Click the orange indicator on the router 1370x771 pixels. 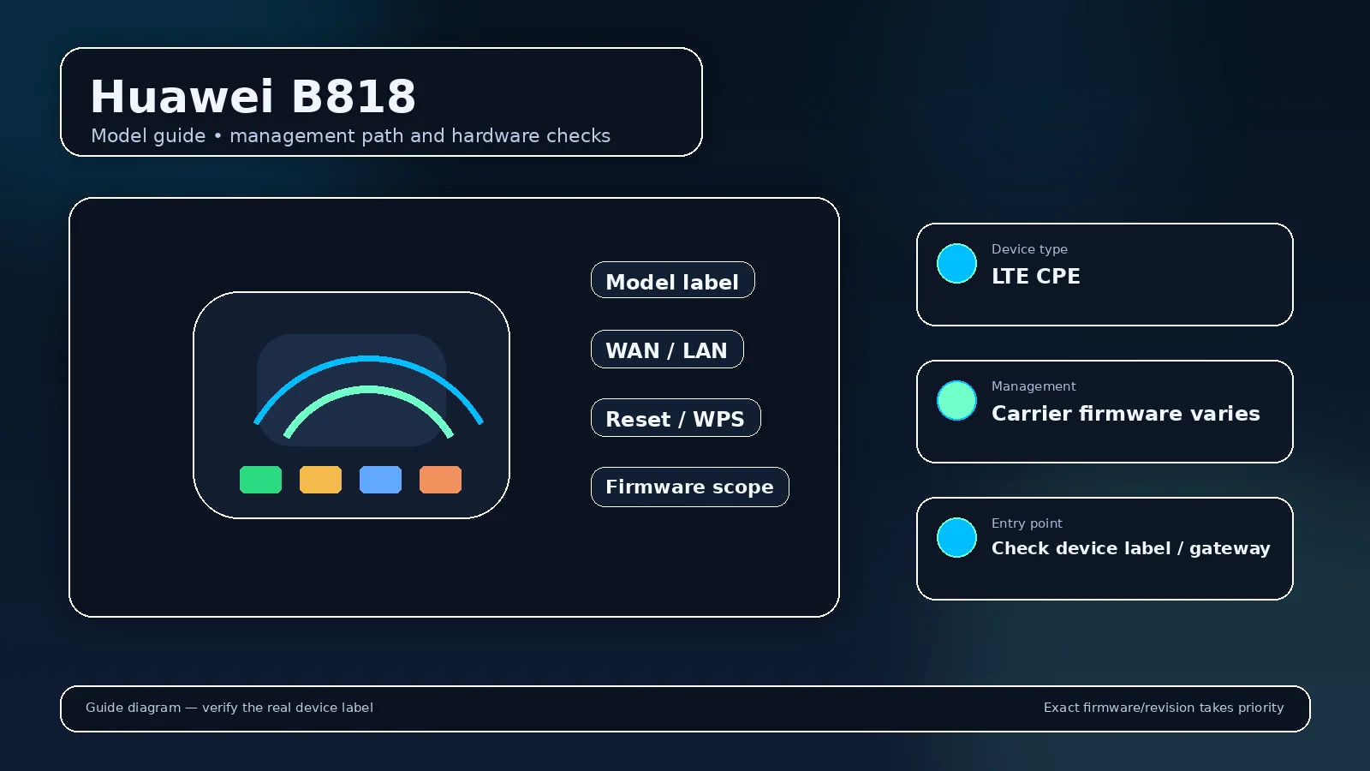click(440, 480)
